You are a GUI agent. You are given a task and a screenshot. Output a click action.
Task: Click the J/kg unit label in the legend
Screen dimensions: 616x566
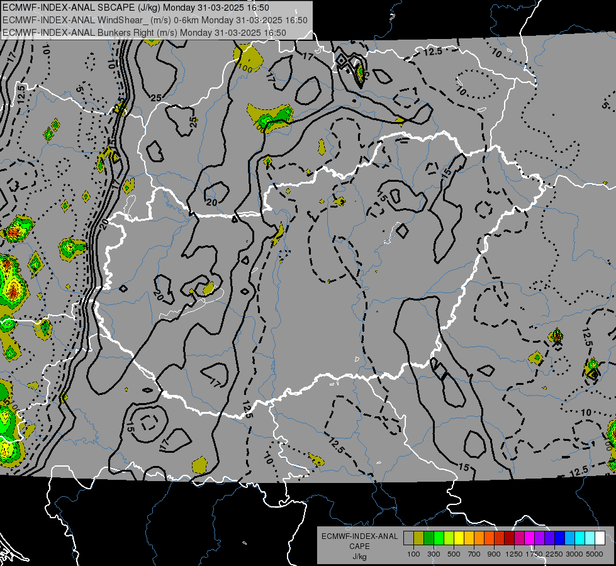359,557
